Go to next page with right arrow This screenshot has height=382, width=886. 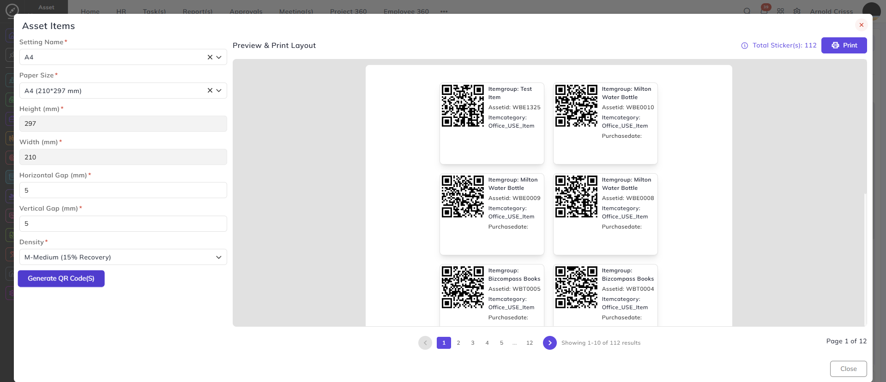coord(550,343)
